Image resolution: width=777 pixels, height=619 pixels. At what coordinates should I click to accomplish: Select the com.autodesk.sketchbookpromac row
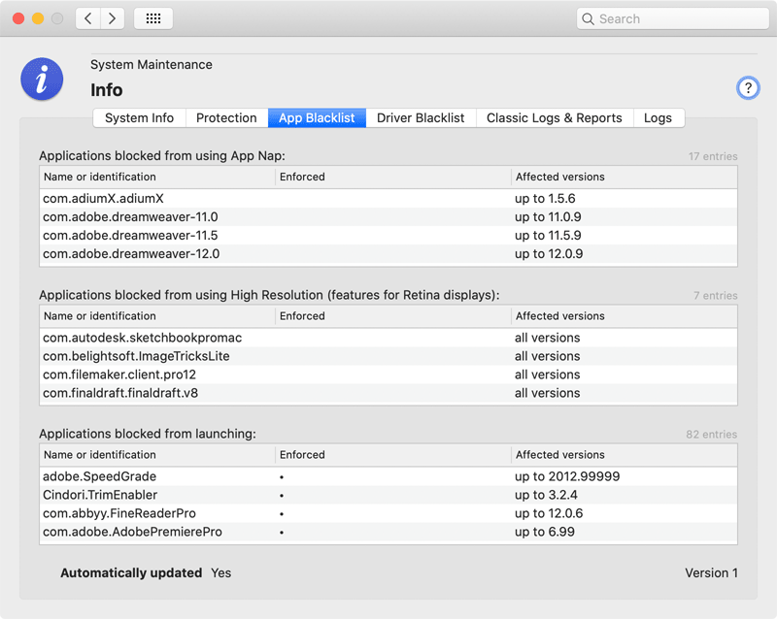pos(388,338)
